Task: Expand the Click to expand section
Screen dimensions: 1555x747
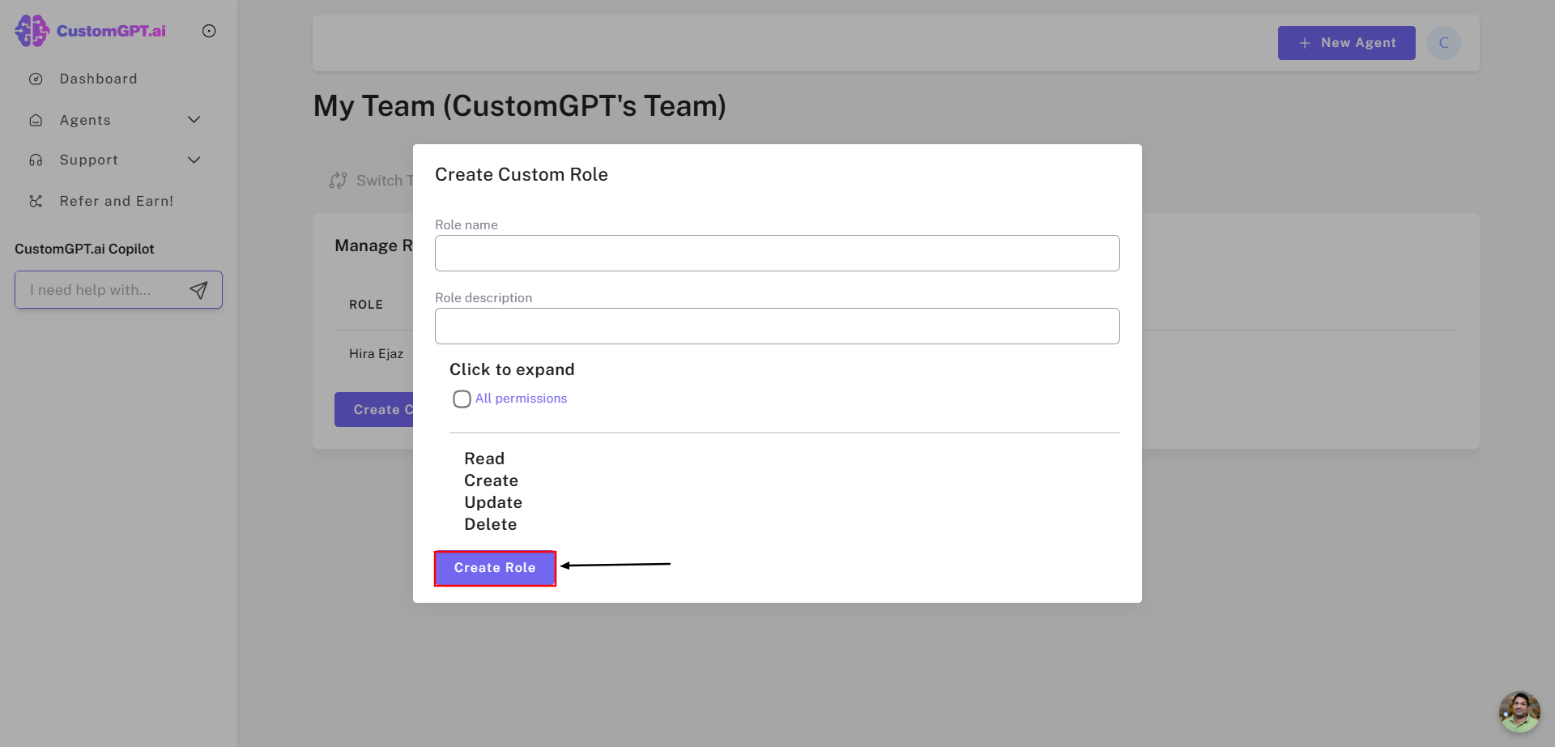Action: [x=512, y=369]
